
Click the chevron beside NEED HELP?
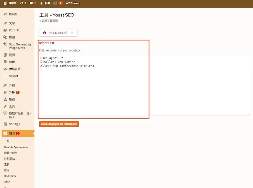(72, 33)
